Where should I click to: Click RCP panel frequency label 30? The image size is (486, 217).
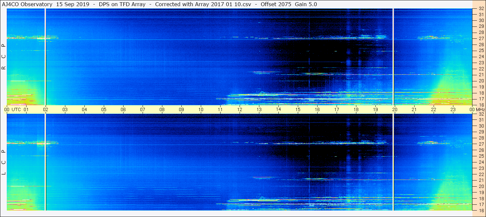[x=481, y=20]
